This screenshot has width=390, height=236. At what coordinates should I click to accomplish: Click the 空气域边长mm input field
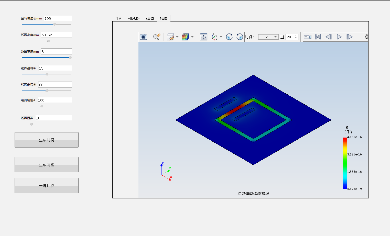[58, 18]
